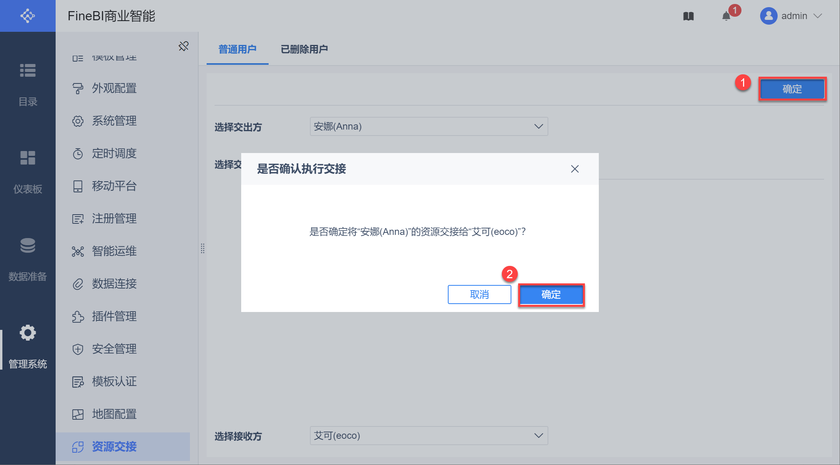Expand the 选择交出方 dropdown
This screenshot has width=840, height=465.
pyautogui.click(x=538, y=126)
